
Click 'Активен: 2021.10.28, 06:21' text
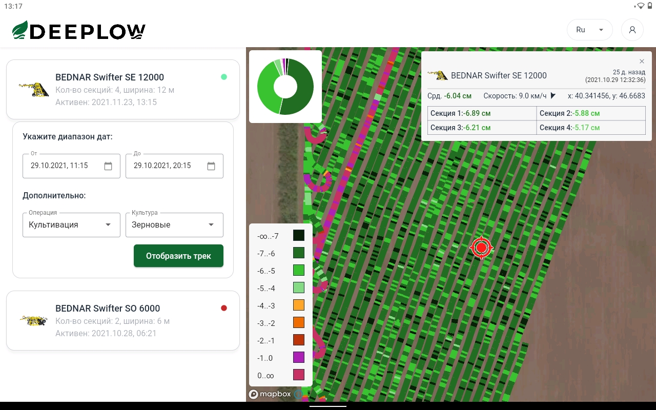(x=106, y=333)
